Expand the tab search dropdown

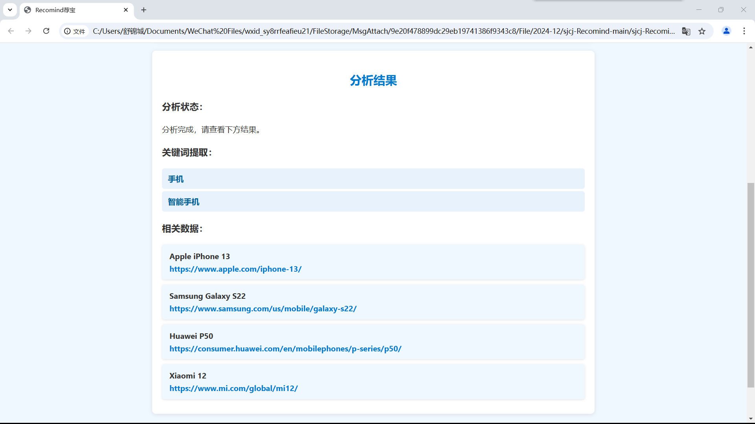coord(10,10)
